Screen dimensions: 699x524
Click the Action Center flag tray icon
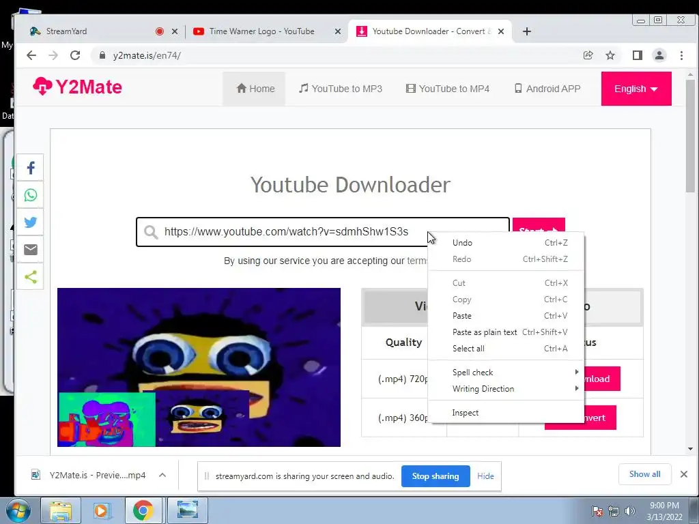pyautogui.click(x=597, y=511)
